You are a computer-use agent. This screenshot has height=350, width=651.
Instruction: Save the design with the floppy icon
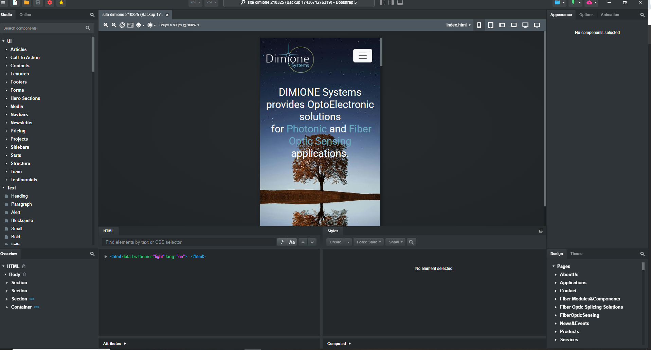38,2
